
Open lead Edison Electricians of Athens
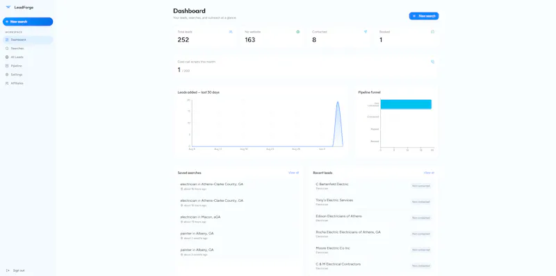(338, 216)
